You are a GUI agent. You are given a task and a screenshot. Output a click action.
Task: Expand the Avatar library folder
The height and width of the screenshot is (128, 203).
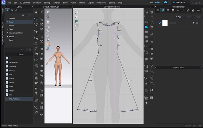coord(8,22)
